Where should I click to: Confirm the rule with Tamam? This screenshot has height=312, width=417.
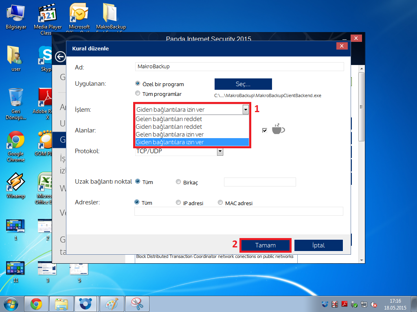click(266, 245)
